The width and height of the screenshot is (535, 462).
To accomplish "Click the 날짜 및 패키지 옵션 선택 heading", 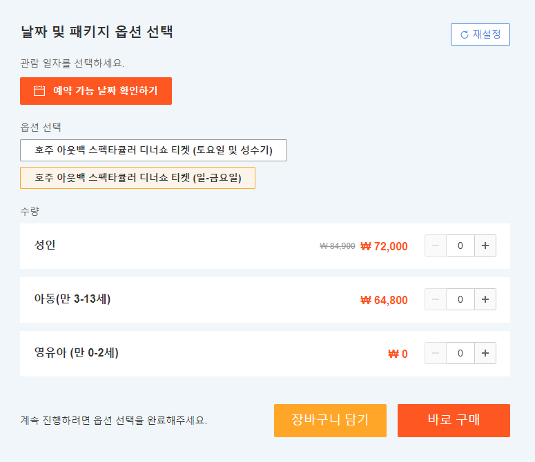I will (x=97, y=32).
